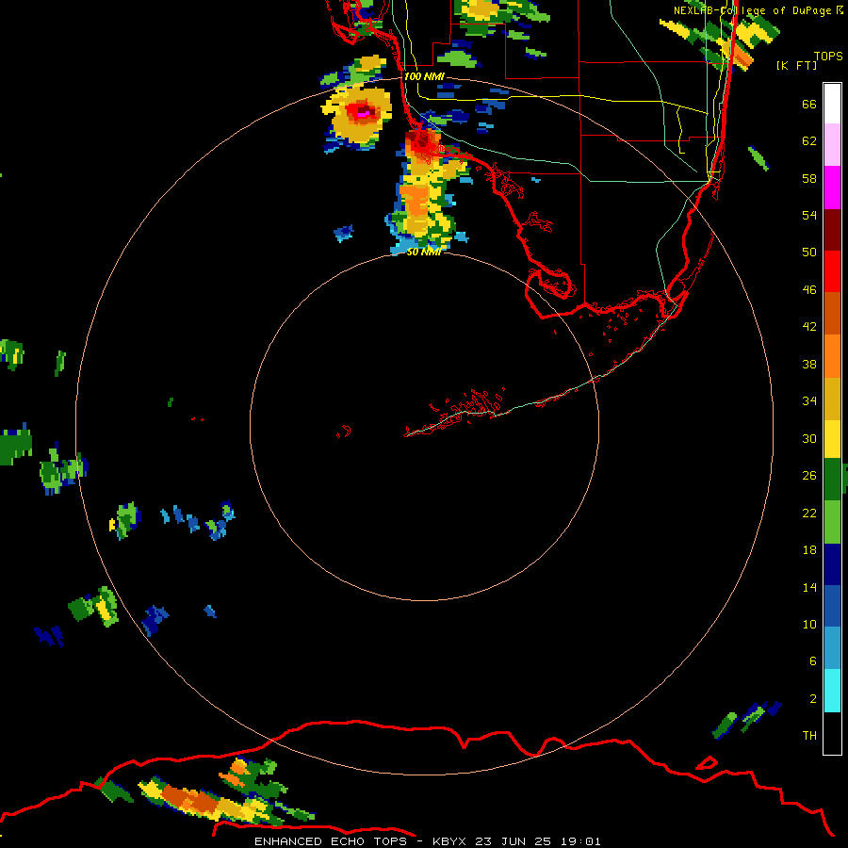848x848 pixels.
Task: Click the 6 value on the legend
Action: coord(812,661)
